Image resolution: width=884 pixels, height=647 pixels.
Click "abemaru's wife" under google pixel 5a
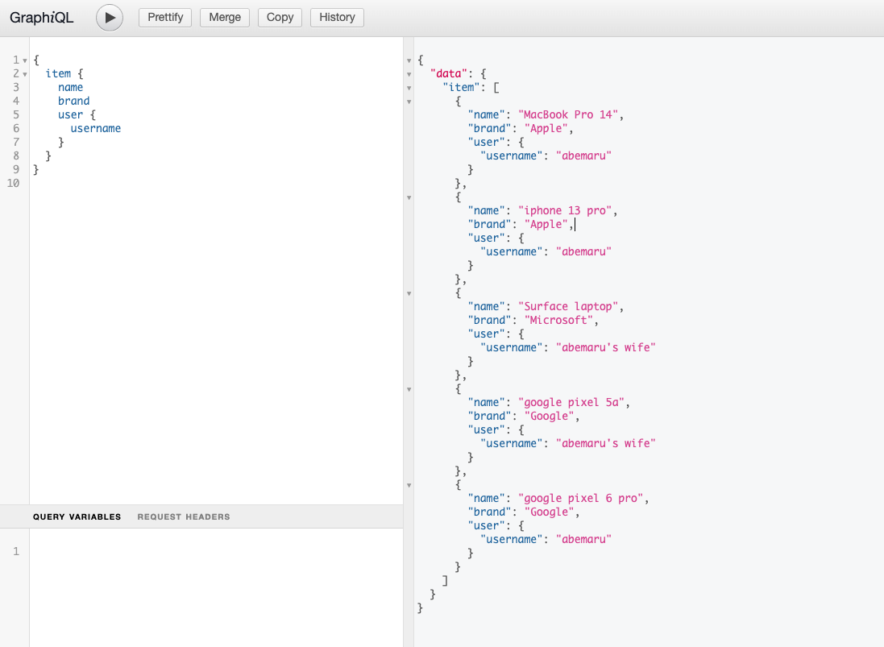(606, 443)
